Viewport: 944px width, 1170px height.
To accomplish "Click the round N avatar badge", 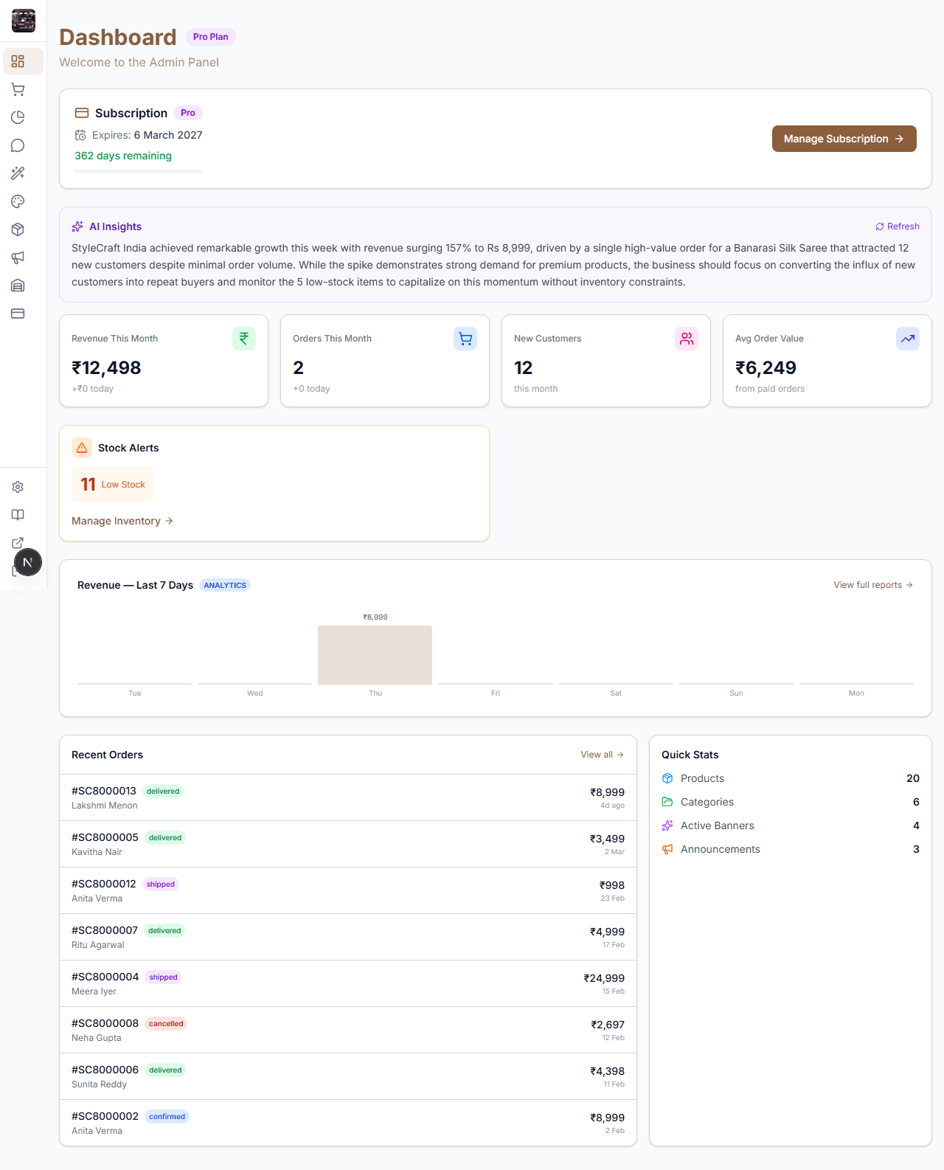I will (28, 563).
